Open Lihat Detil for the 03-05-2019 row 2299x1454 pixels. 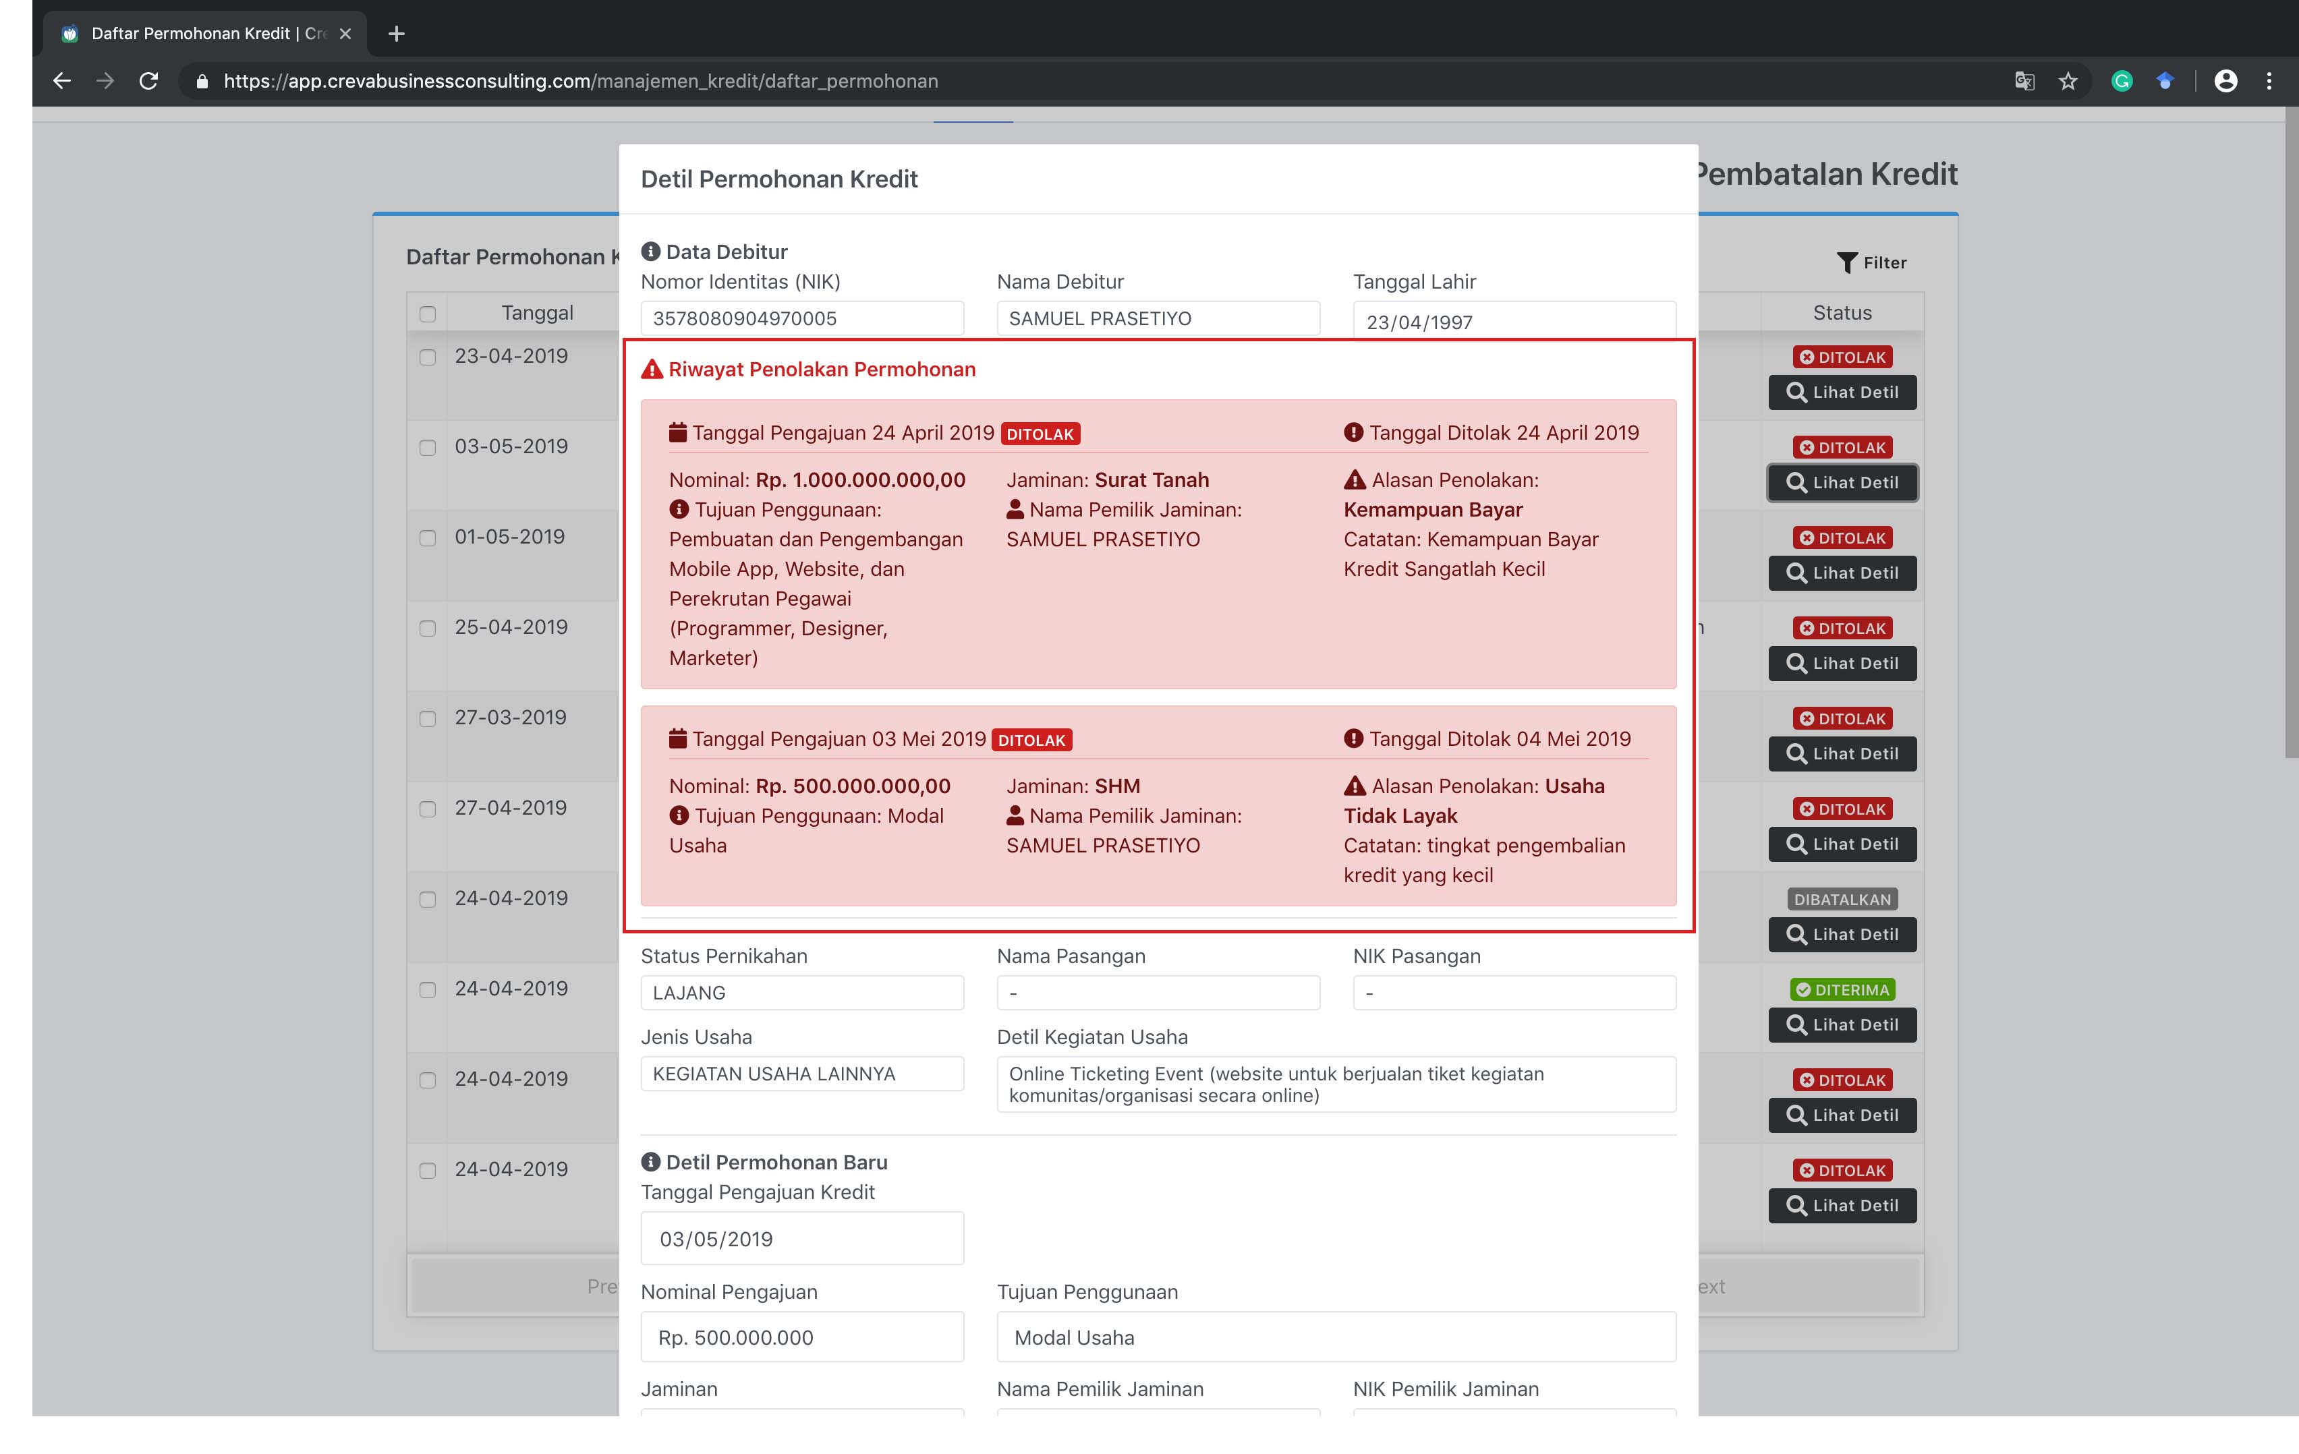click(1842, 483)
